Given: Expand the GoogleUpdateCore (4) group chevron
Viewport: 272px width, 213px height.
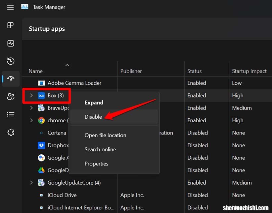Looking at the screenshot, I should click(32, 183).
